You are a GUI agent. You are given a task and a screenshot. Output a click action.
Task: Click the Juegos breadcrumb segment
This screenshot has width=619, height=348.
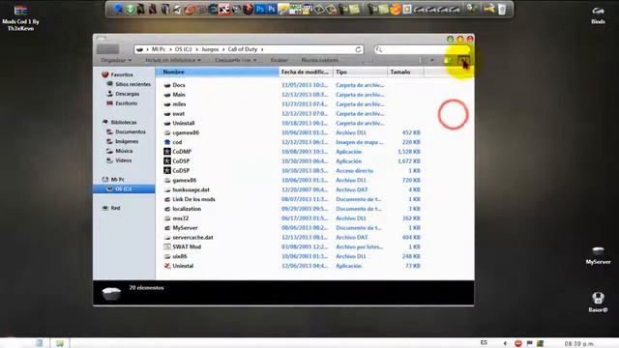coord(210,49)
